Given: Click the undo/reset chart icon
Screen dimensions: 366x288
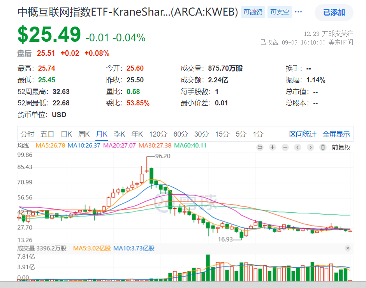Looking at the screenshot, I should point(260,147).
